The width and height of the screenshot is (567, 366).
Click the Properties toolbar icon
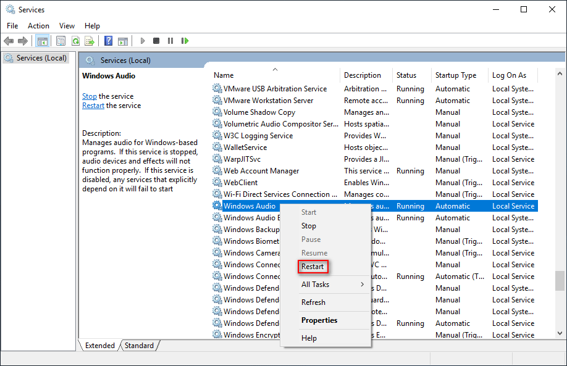(x=61, y=41)
